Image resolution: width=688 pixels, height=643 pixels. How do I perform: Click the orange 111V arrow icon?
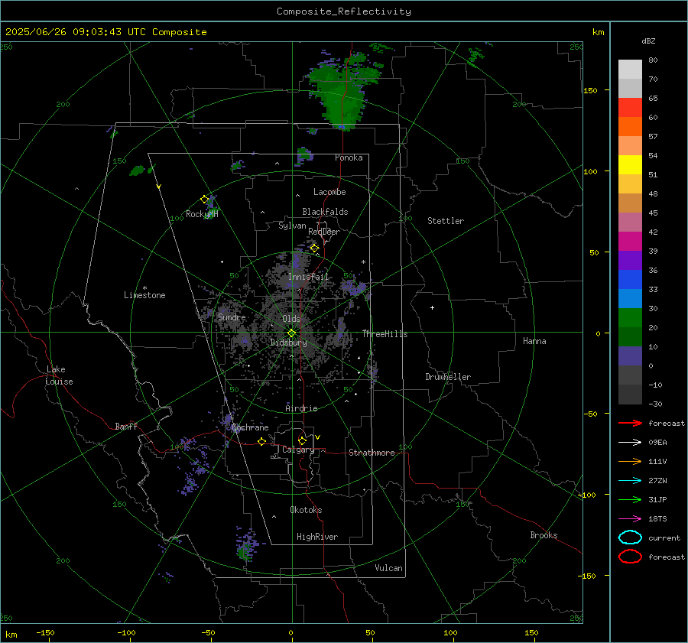[630, 461]
